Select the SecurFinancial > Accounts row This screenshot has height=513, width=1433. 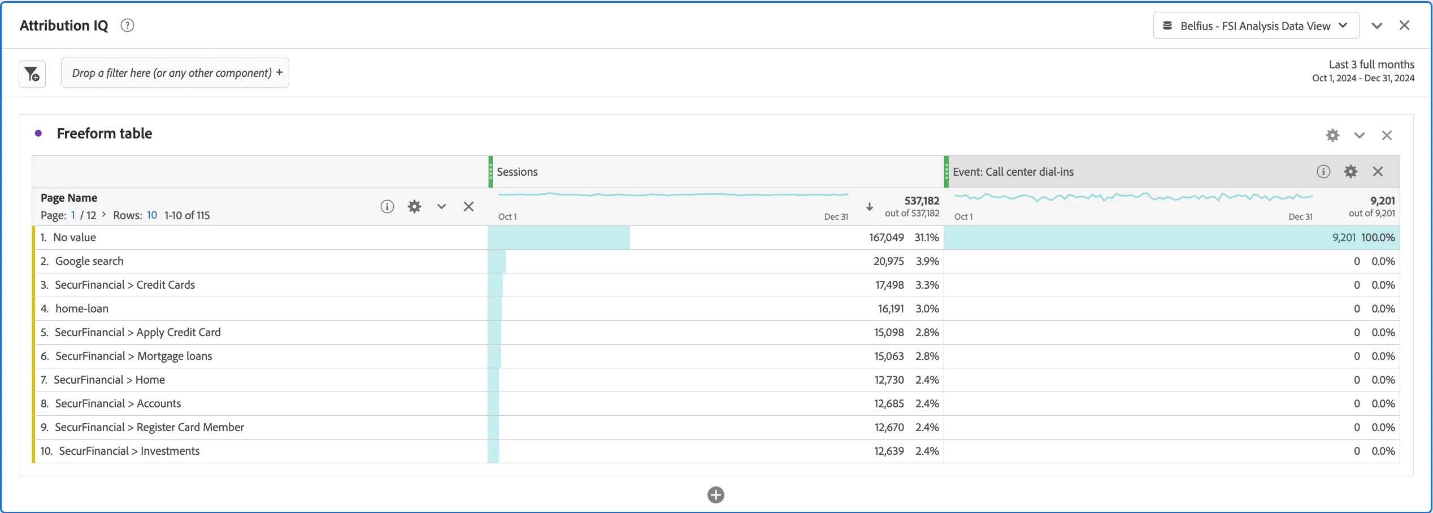coord(260,403)
